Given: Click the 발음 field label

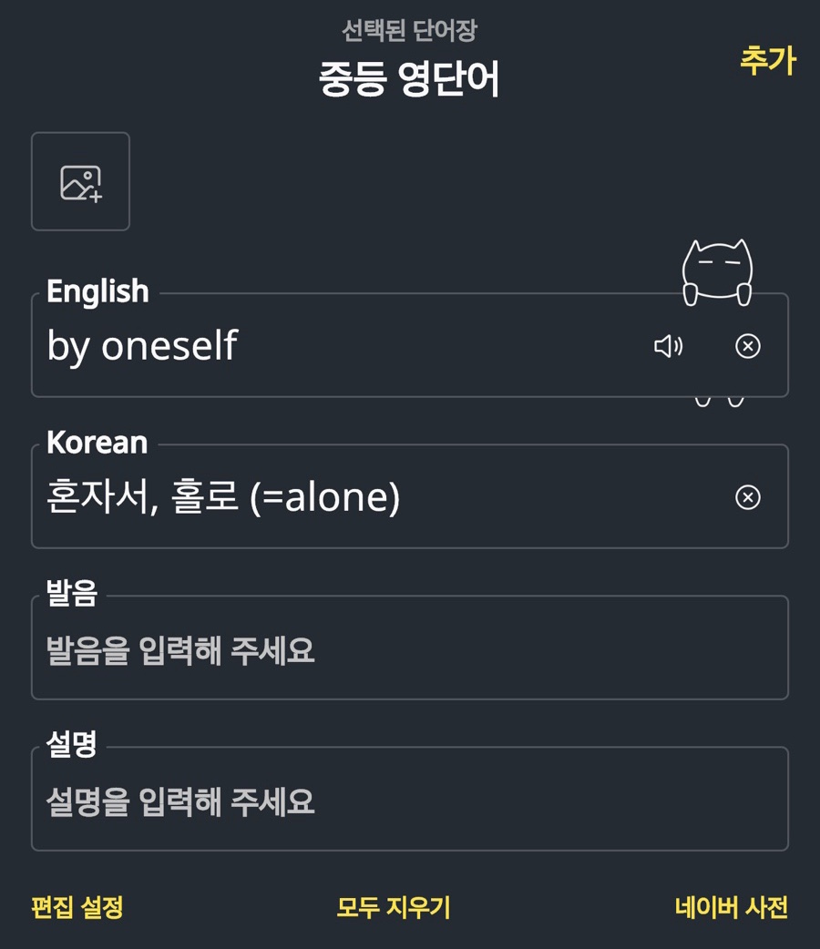Looking at the screenshot, I should click(72, 593).
